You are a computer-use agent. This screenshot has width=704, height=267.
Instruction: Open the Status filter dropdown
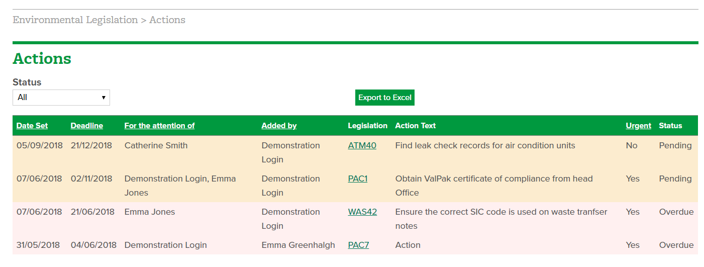pos(61,98)
